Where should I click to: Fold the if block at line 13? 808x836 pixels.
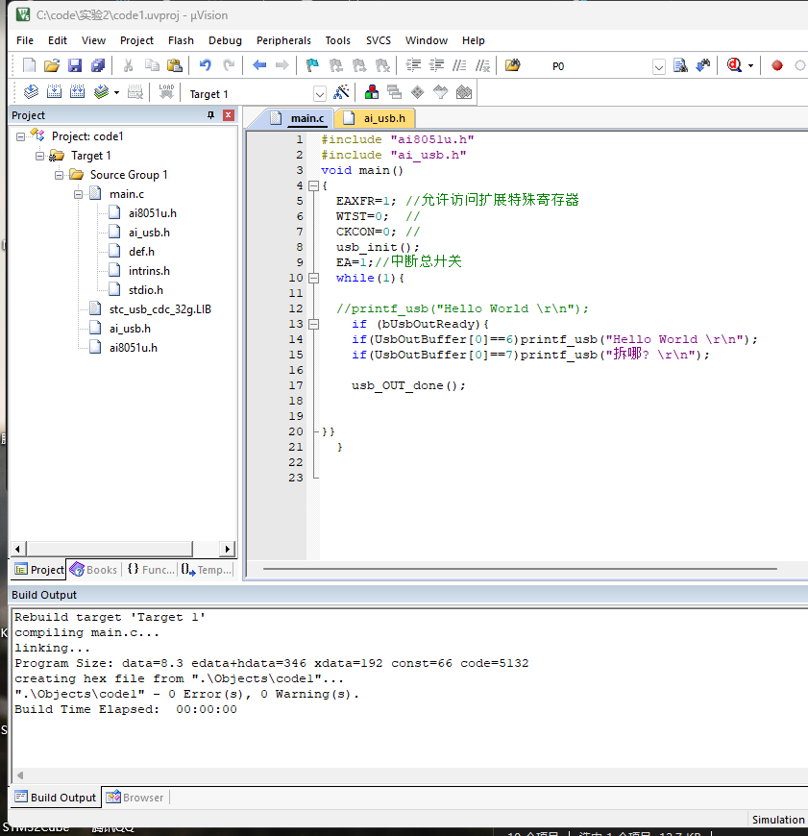pyautogui.click(x=314, y=324)
